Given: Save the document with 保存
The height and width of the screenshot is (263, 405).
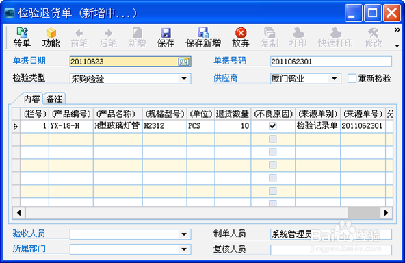Looking at the screenshot, I should coord(166,37).
